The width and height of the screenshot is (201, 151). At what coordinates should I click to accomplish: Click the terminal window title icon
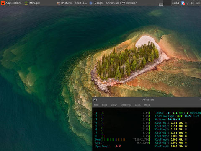[x=95, y=100]
